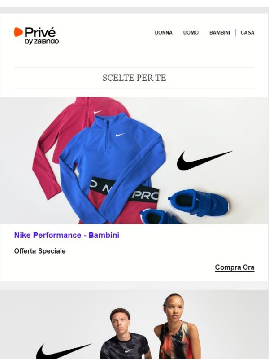Click the Nike swoosh in the second banner
Image resolution: width=269 pixels, height=359 pixels.
(64, 351)
